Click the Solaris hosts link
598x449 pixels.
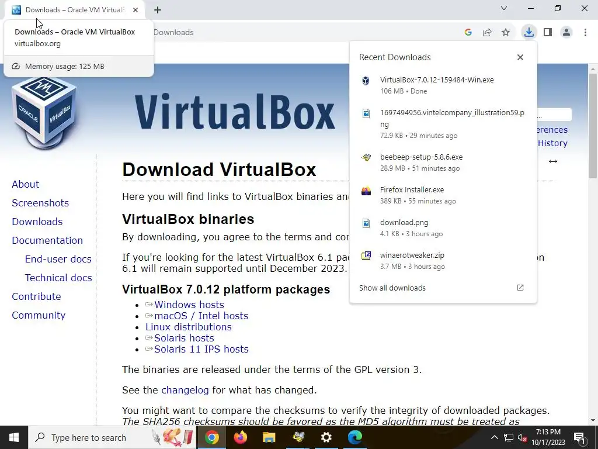click(x=184, y=338)
